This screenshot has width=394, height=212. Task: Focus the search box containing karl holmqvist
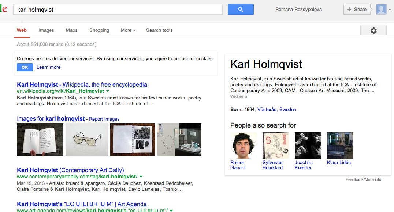click(118, 9)
